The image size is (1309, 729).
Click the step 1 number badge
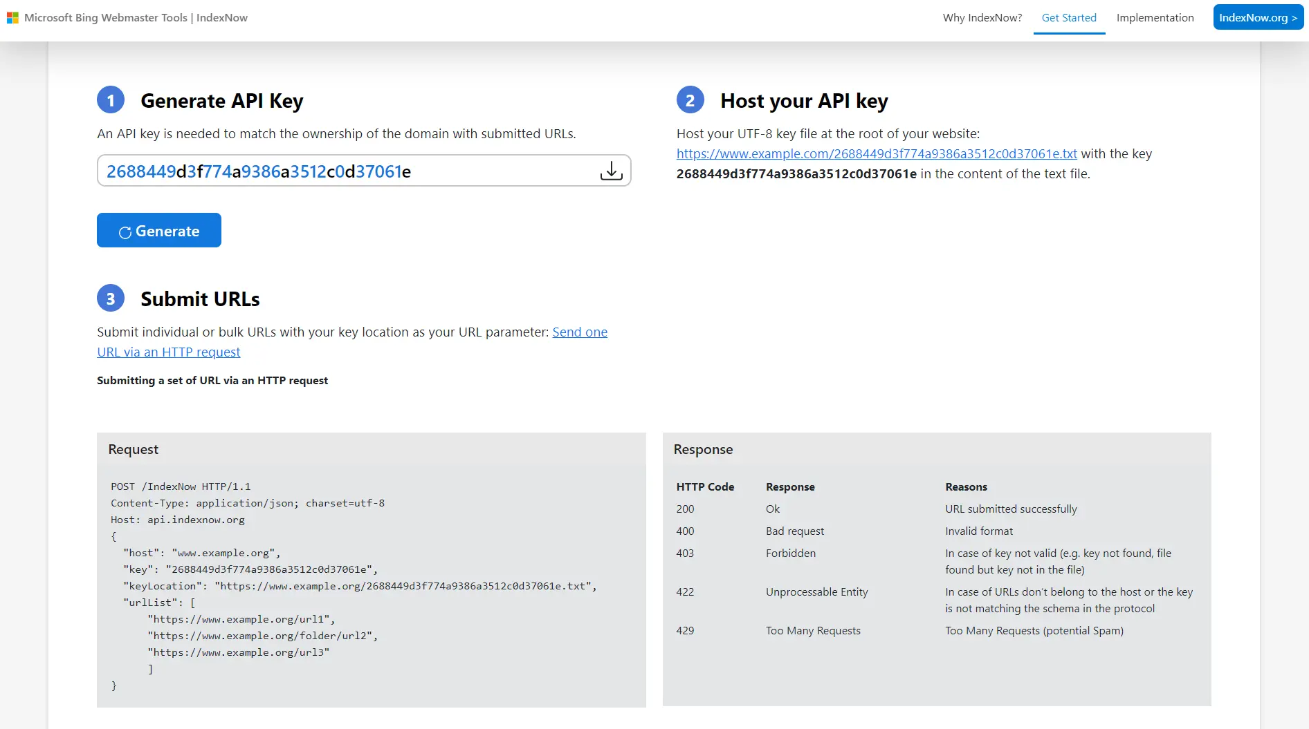pos(111,101)
